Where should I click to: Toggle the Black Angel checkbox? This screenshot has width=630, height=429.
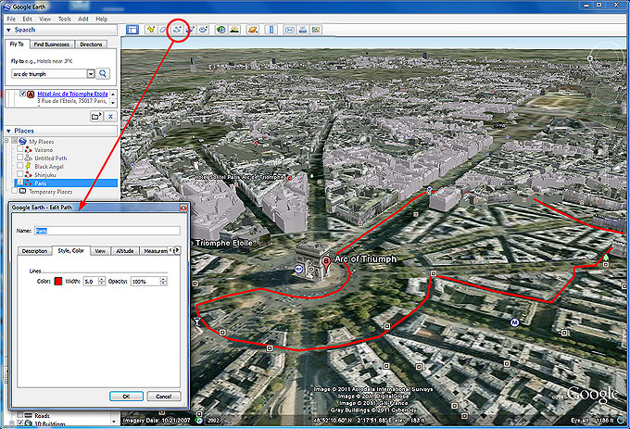19,166
